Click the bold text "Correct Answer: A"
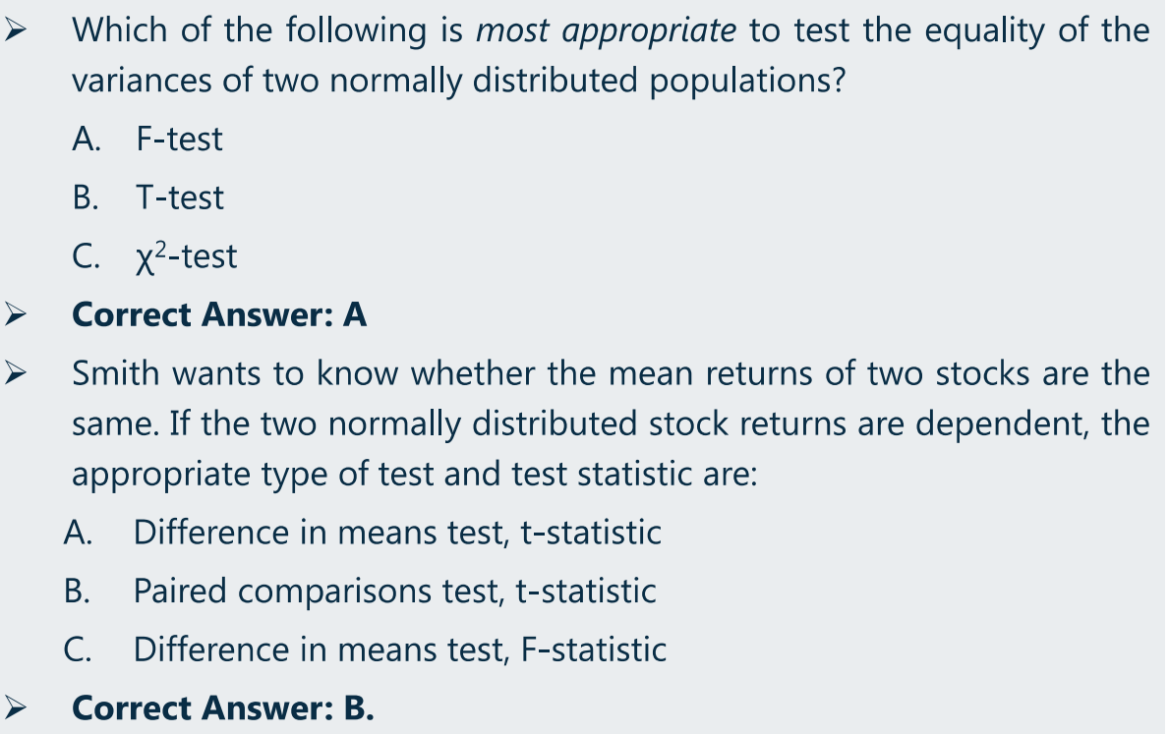 [x=219, y=314]
